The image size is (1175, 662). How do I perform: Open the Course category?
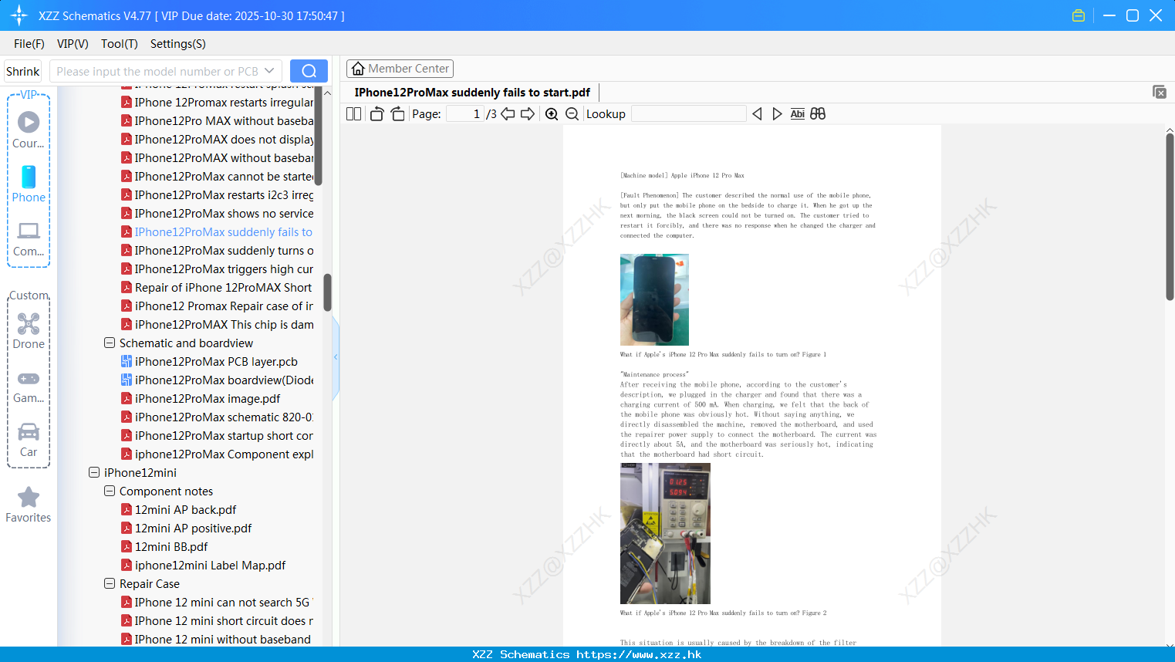(29, 130)
